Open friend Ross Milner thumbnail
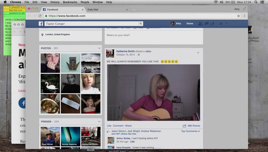Image resolution: width=268 pixels, height=152 pixels. [x=50, y=136]
